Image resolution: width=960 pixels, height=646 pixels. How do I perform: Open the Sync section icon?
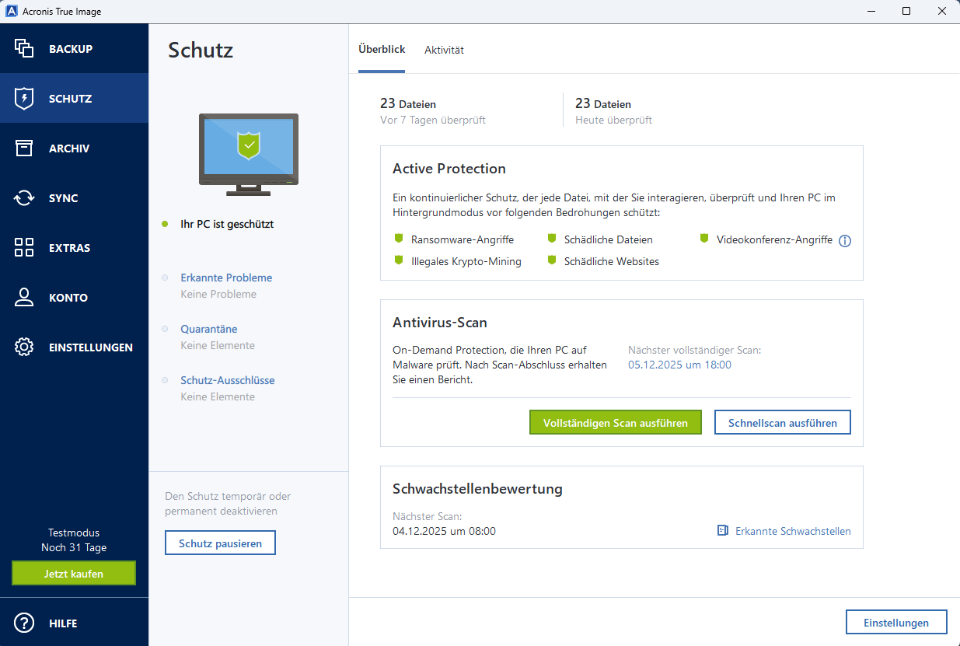(23, 197)
